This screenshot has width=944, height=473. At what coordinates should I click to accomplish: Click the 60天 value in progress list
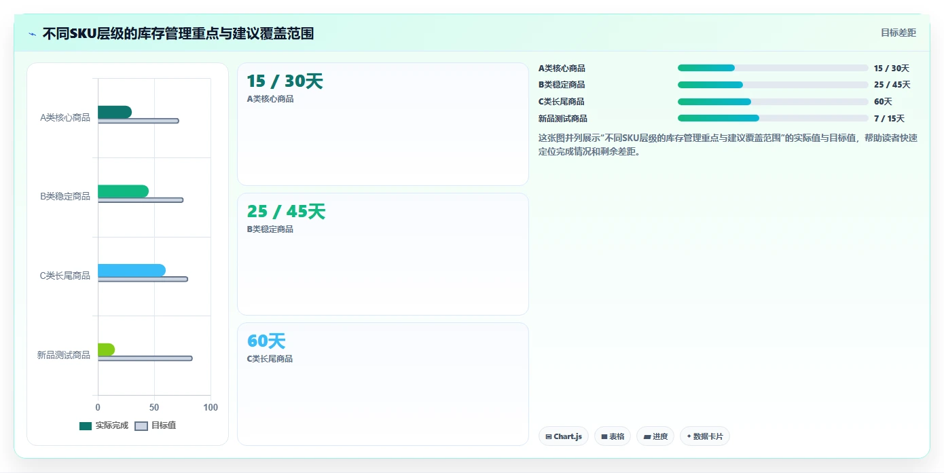coord(883,102)
